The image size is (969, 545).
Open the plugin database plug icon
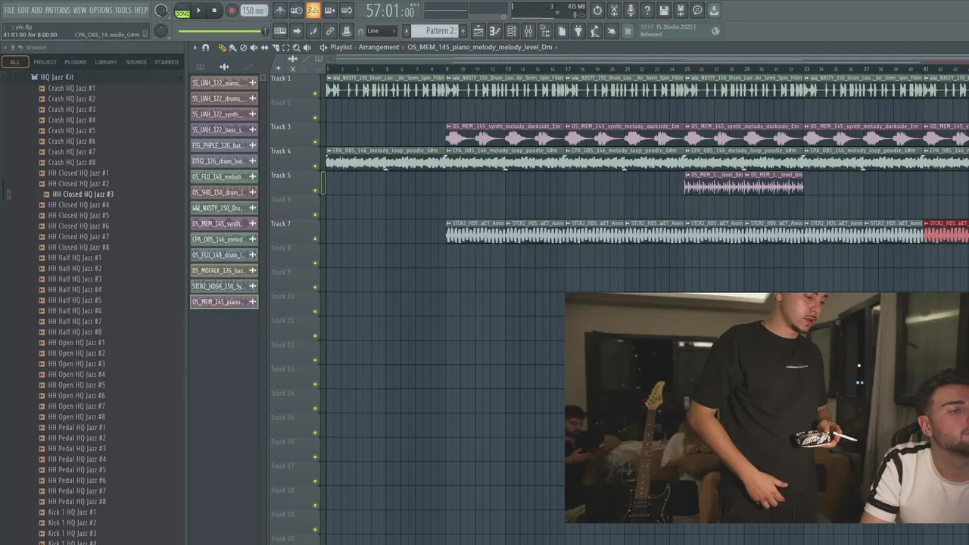[x=578, y=31]
